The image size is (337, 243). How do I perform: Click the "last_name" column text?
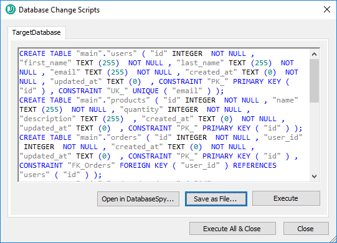tap(200, 63)
